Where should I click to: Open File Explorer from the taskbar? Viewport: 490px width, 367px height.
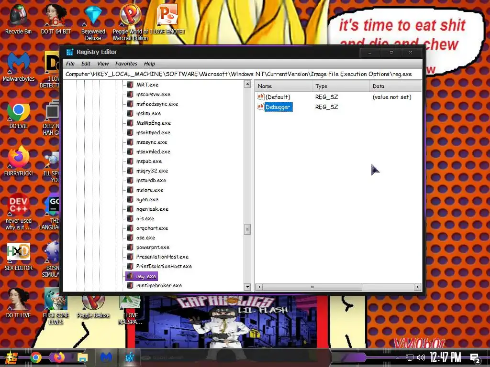82,357
